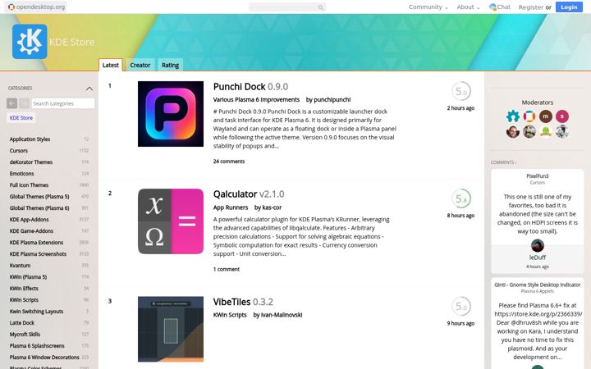Click KWin Scripts category under VibeTiles
Screen dimensions: 591x369
click(230, 315)
